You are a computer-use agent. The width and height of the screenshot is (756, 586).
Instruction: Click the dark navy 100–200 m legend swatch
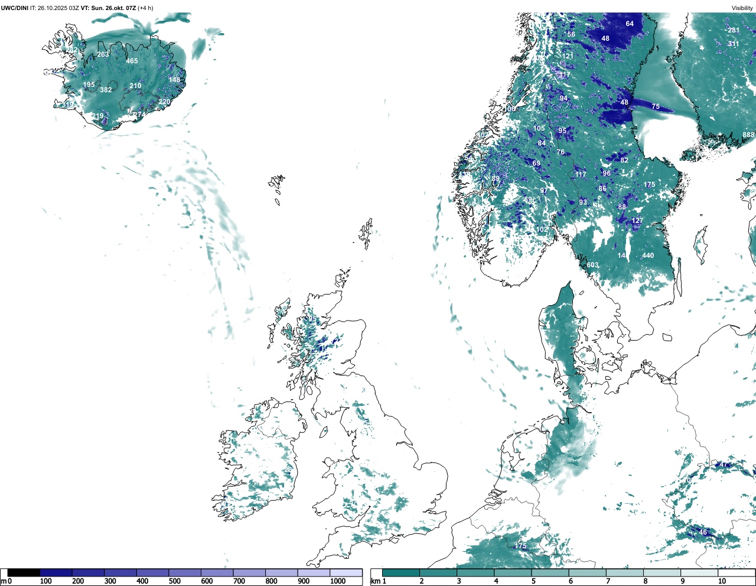(x=56, y=572)
